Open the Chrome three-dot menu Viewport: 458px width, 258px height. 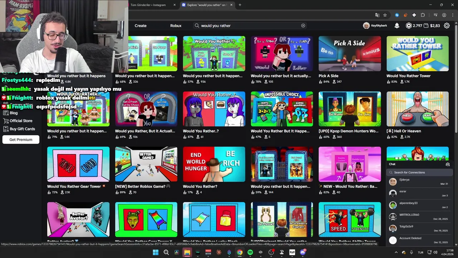point(452,15)
